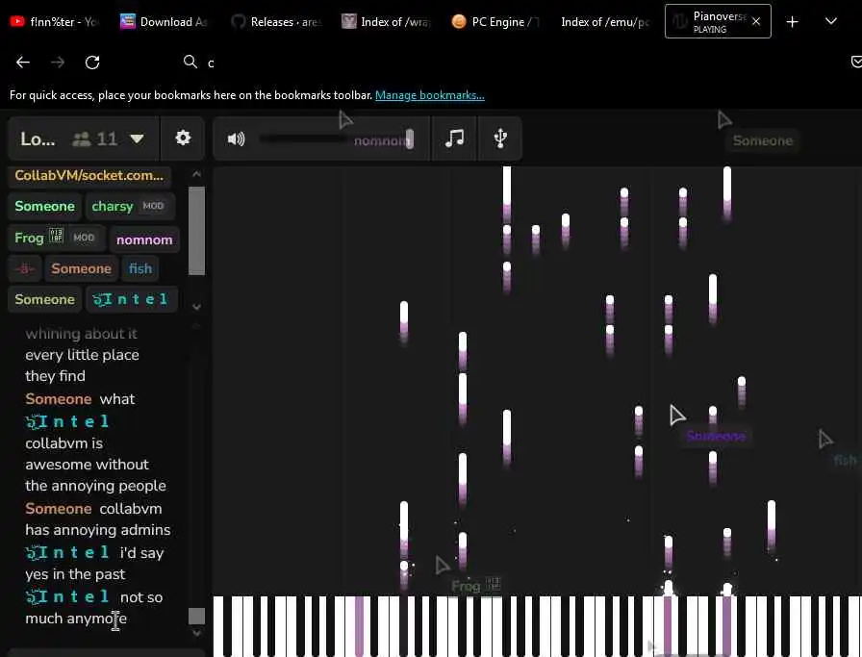This screenshot has width=862, height=657.
Task: Select green Someone user chip
Action: click(x=44, y=206)
